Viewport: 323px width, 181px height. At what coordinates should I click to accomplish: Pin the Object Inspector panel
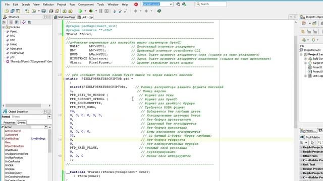click(x=45, y=112)
